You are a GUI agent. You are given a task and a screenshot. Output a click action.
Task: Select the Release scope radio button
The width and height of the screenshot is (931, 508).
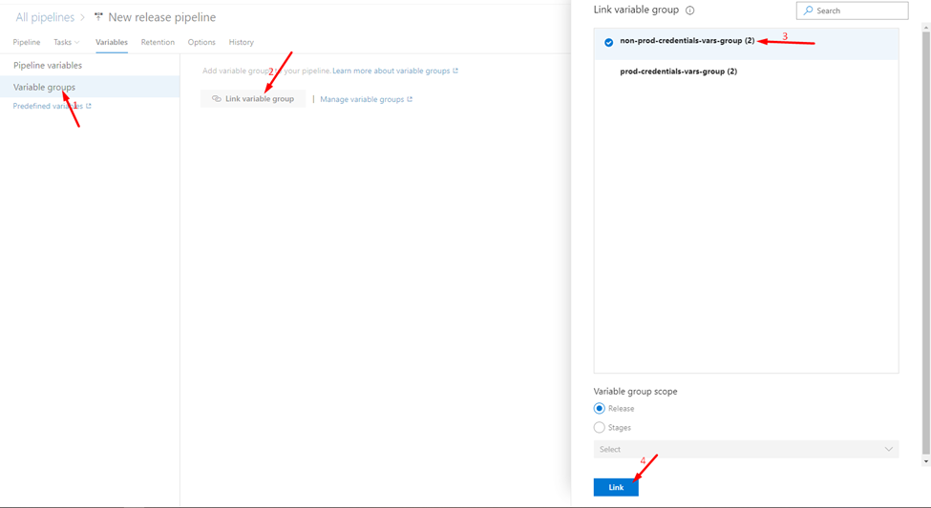pyautogui.click(x=599, y=409)
